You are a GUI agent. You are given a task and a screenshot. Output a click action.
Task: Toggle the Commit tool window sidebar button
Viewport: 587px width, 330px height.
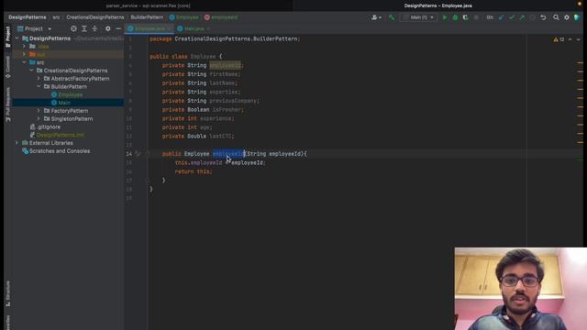(x=7, y=67)
